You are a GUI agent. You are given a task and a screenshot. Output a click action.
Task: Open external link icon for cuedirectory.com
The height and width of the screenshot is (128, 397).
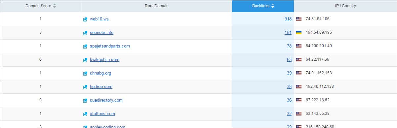point(85,100)
